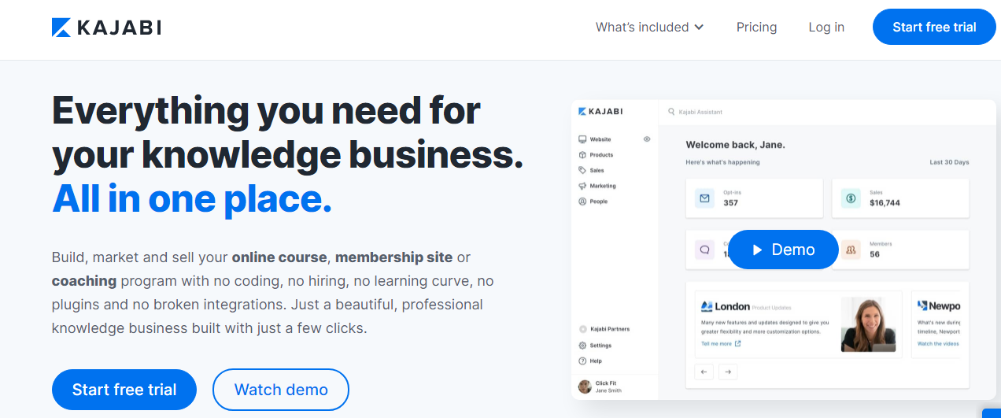
Task: Click the Website monitor icon in sidebar
Action: click(582, 139)
